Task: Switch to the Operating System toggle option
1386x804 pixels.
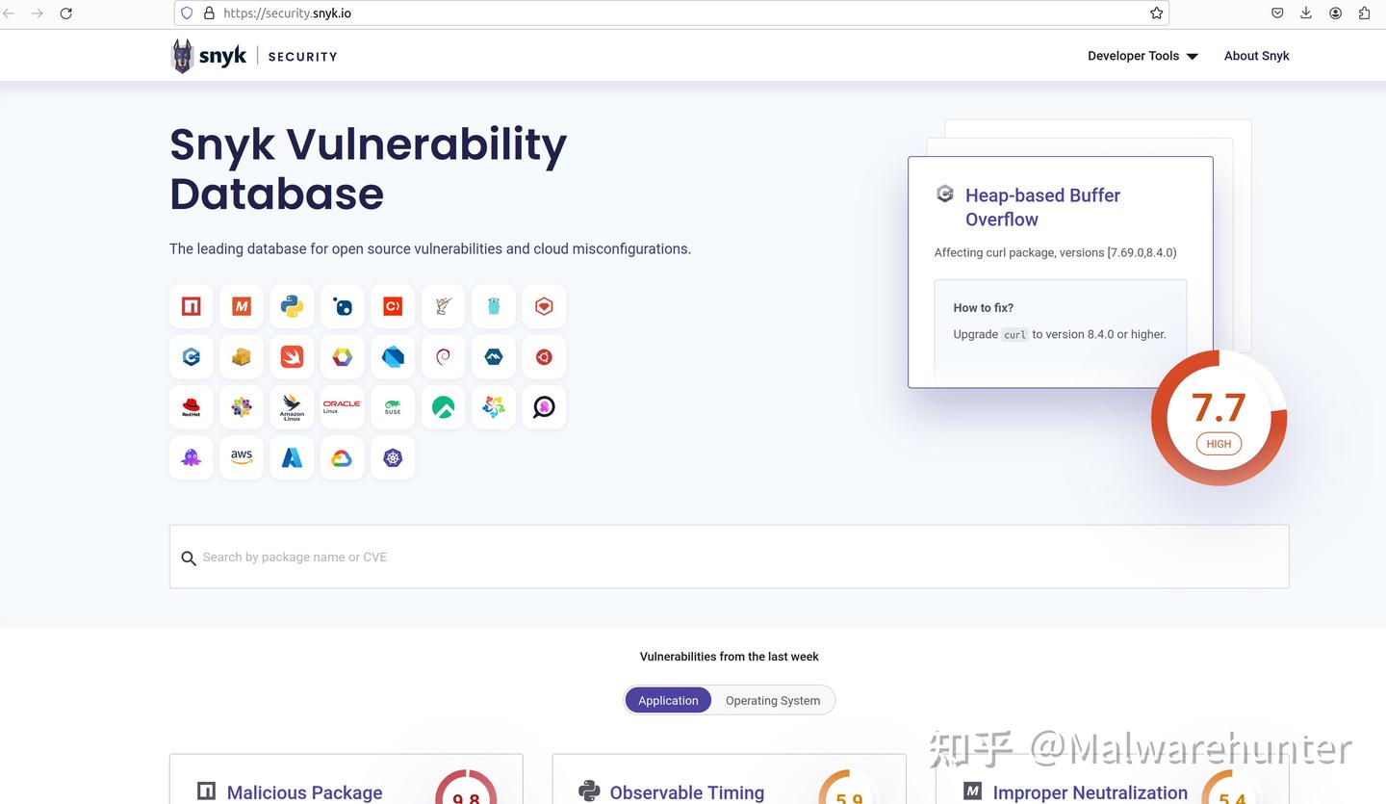Action: pyautogui.click(x=773, y=700)
